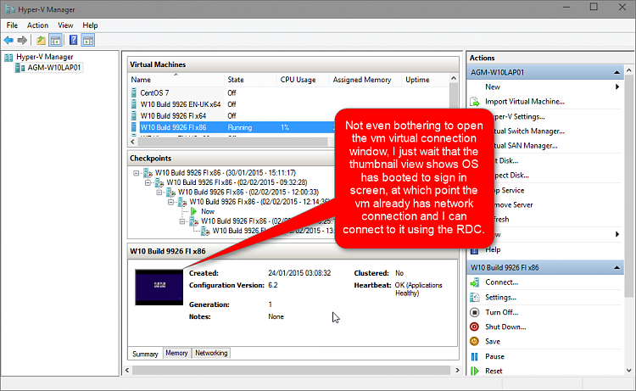Click Shut Down... action link

click(505, 327)
